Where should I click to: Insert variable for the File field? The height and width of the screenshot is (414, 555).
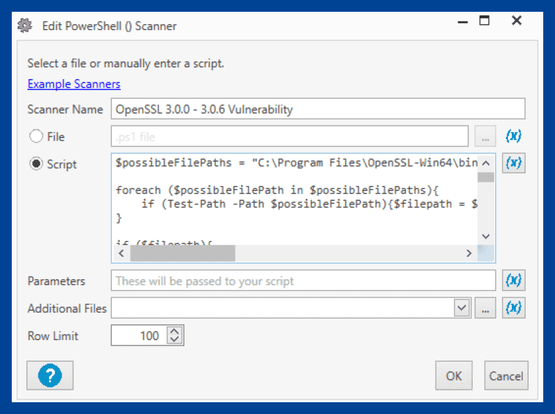[513, 136]
